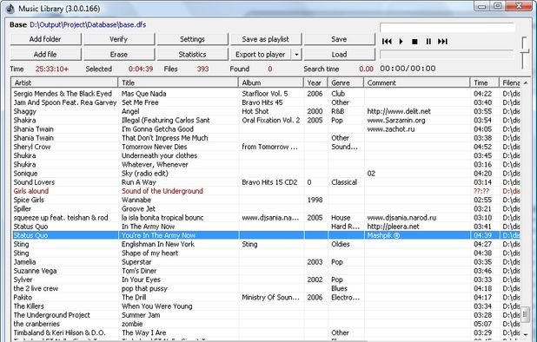This screenshot has height=342, width=537.
Task: Select the red Girls alound row
Action: [x=266, y=191]
